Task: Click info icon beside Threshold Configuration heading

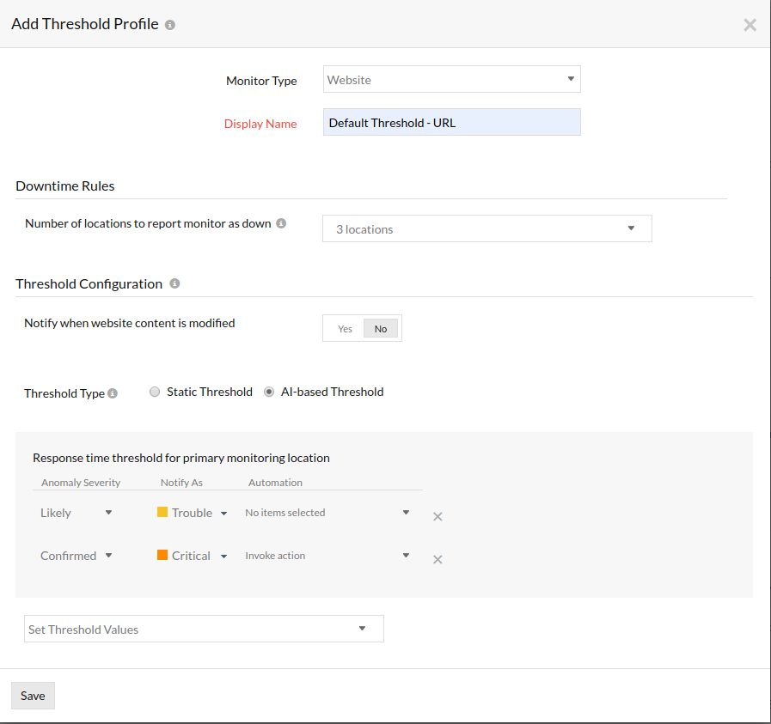Action: [174, 283]
